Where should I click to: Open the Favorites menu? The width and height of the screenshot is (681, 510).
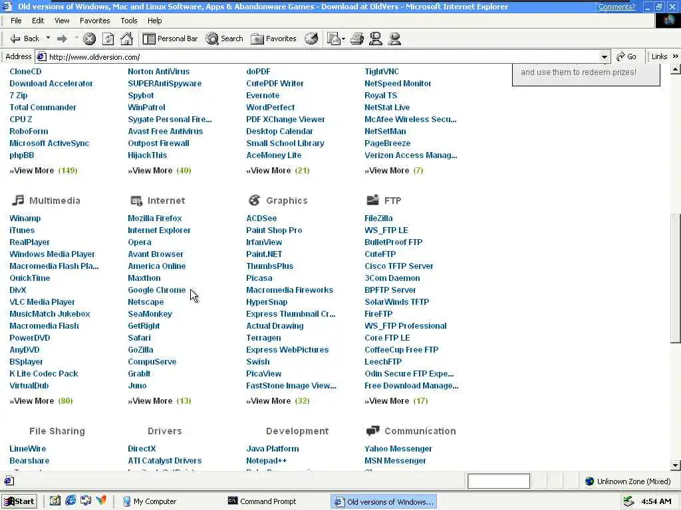[x=94, y=21]
